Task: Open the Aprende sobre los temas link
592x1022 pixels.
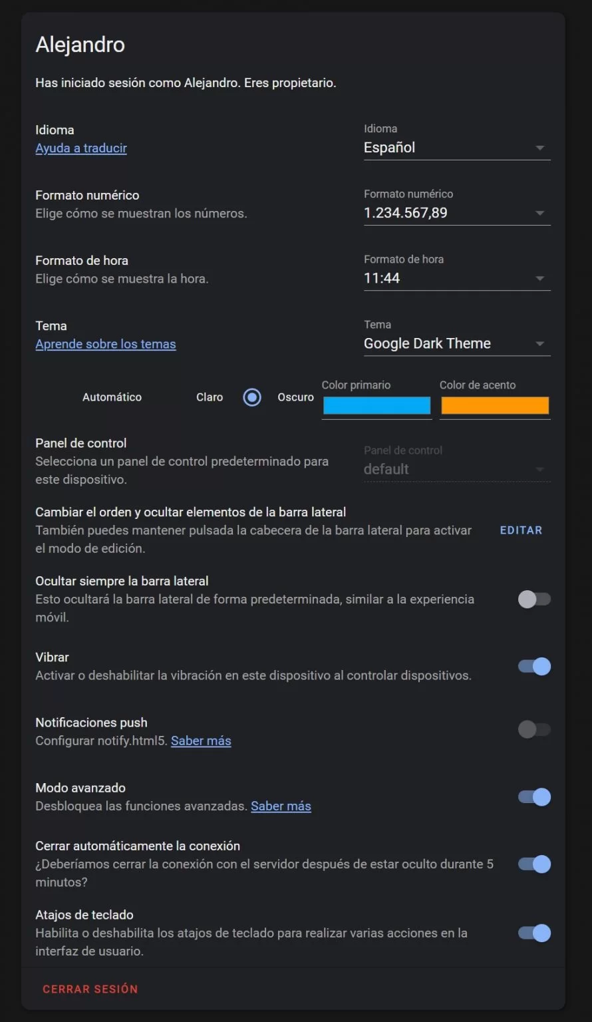Action: click(106, 344)
